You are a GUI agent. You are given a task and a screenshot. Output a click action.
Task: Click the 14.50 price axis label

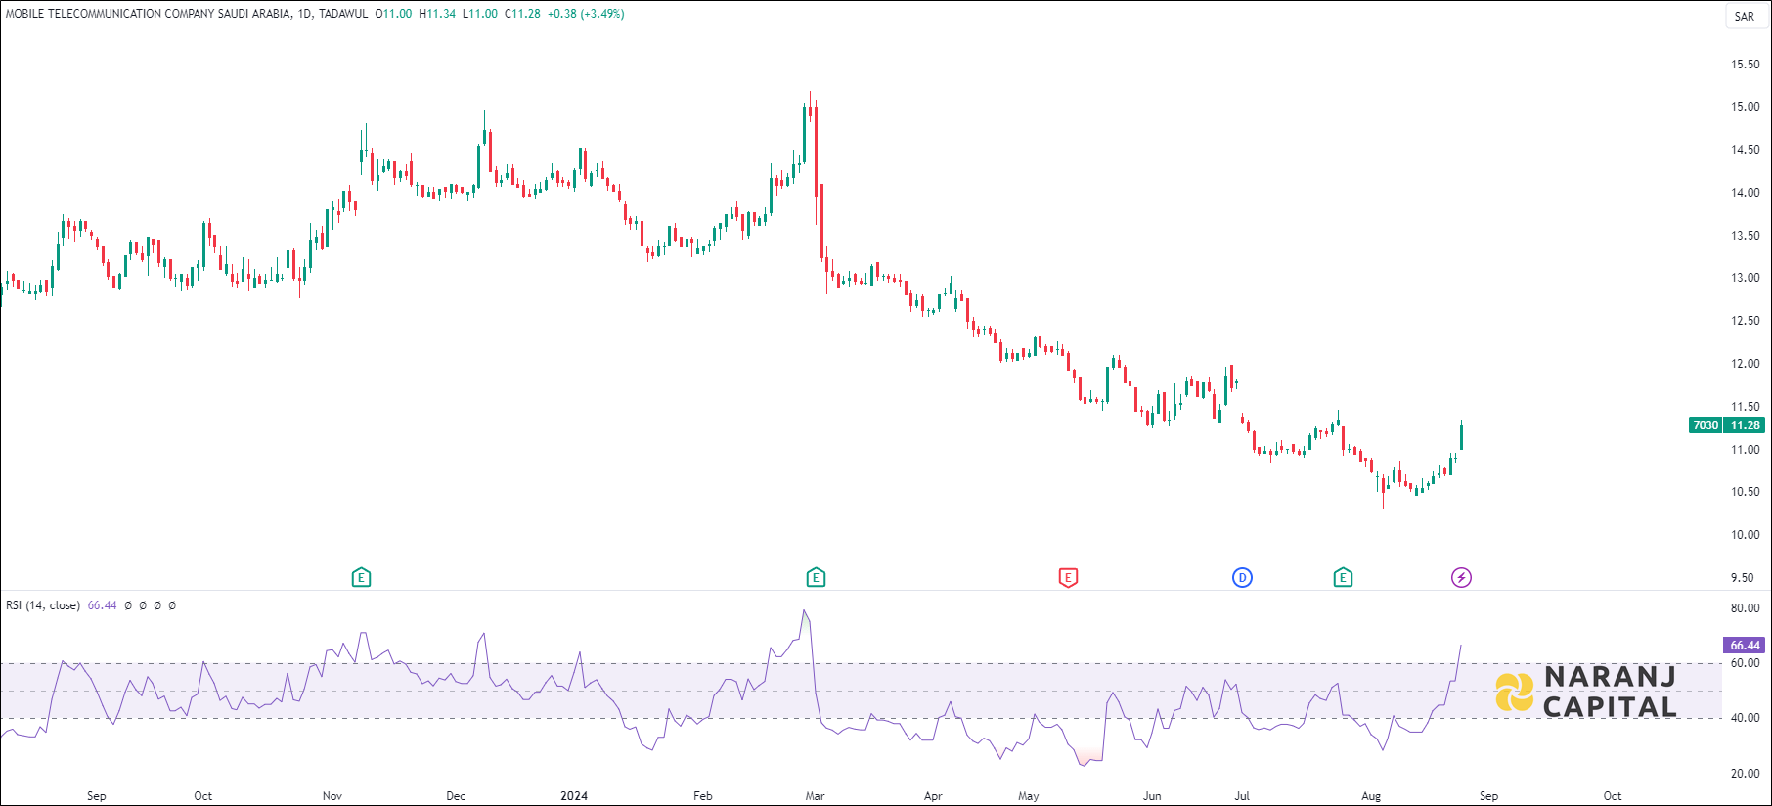pos(1745,150)
